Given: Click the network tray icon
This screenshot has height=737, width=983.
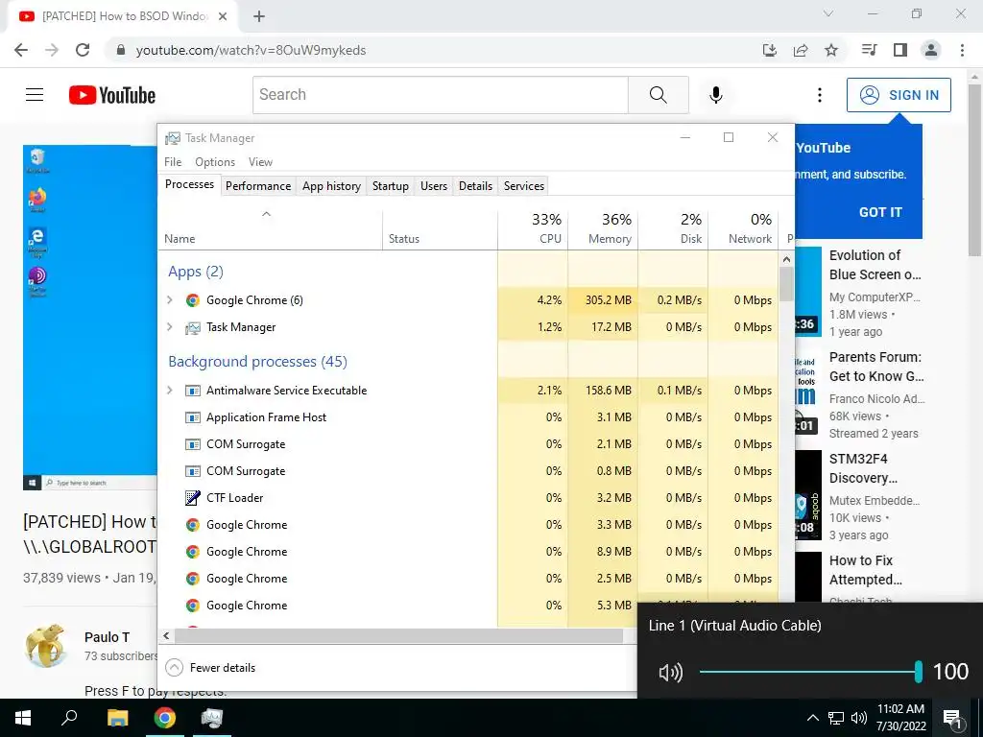Looking at the screenshot, I should 836,718.
